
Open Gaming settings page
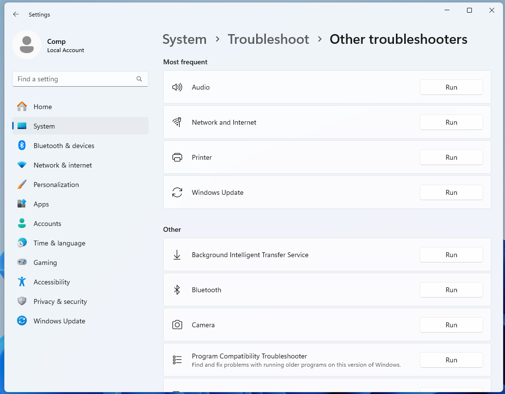click(80, 263)
